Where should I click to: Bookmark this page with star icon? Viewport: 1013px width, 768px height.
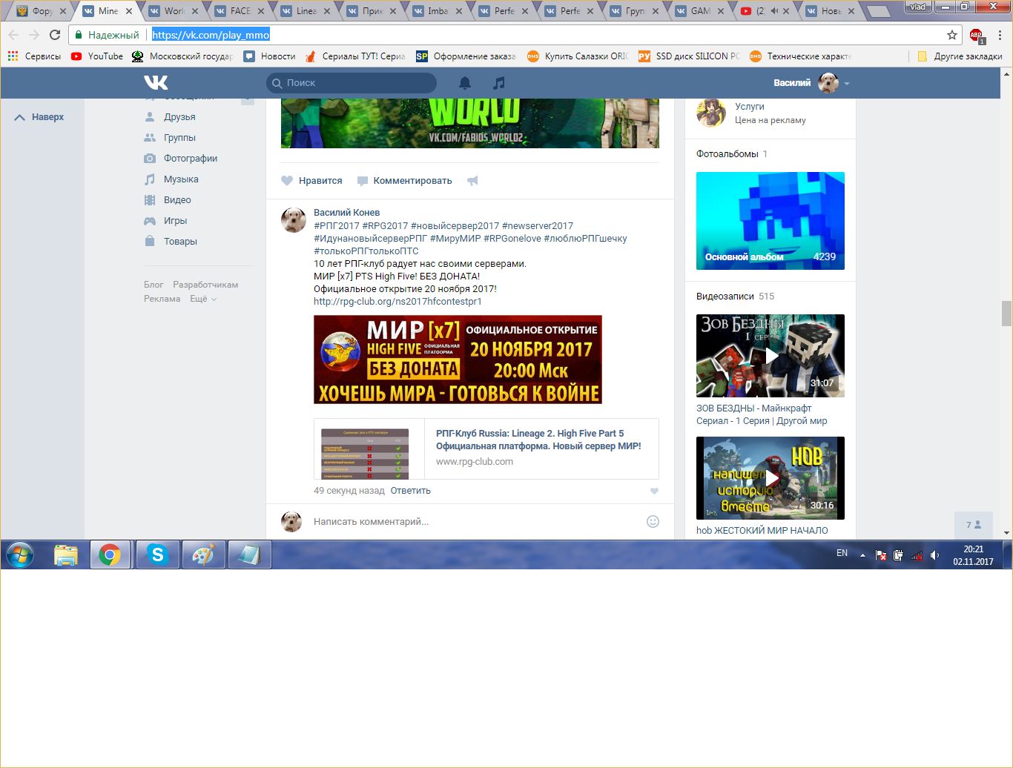coord(952,35)
